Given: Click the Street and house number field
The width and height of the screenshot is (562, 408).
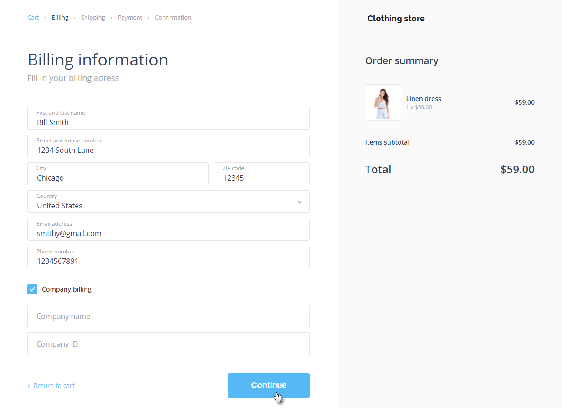Looking at the screenshot, I should (x=168, y=146).
